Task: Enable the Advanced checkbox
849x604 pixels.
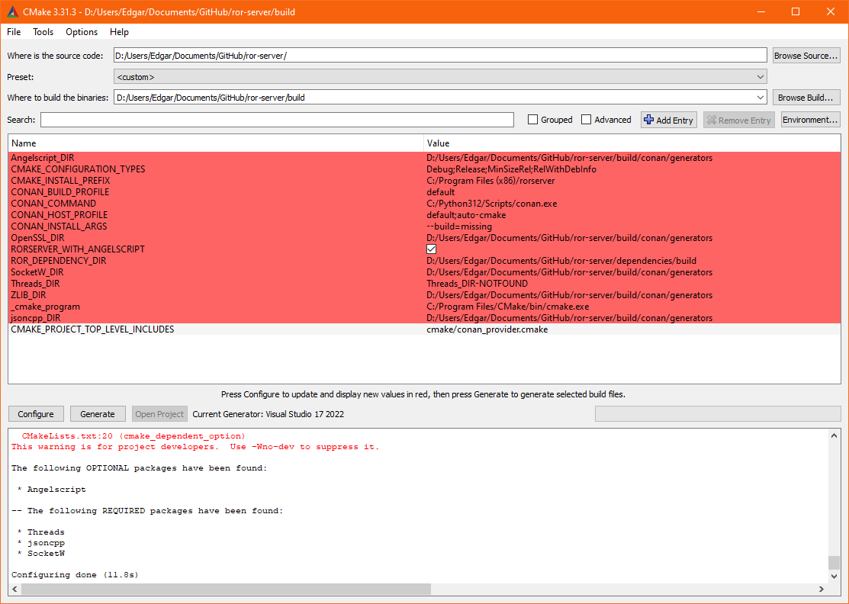Action: [585, 120]
